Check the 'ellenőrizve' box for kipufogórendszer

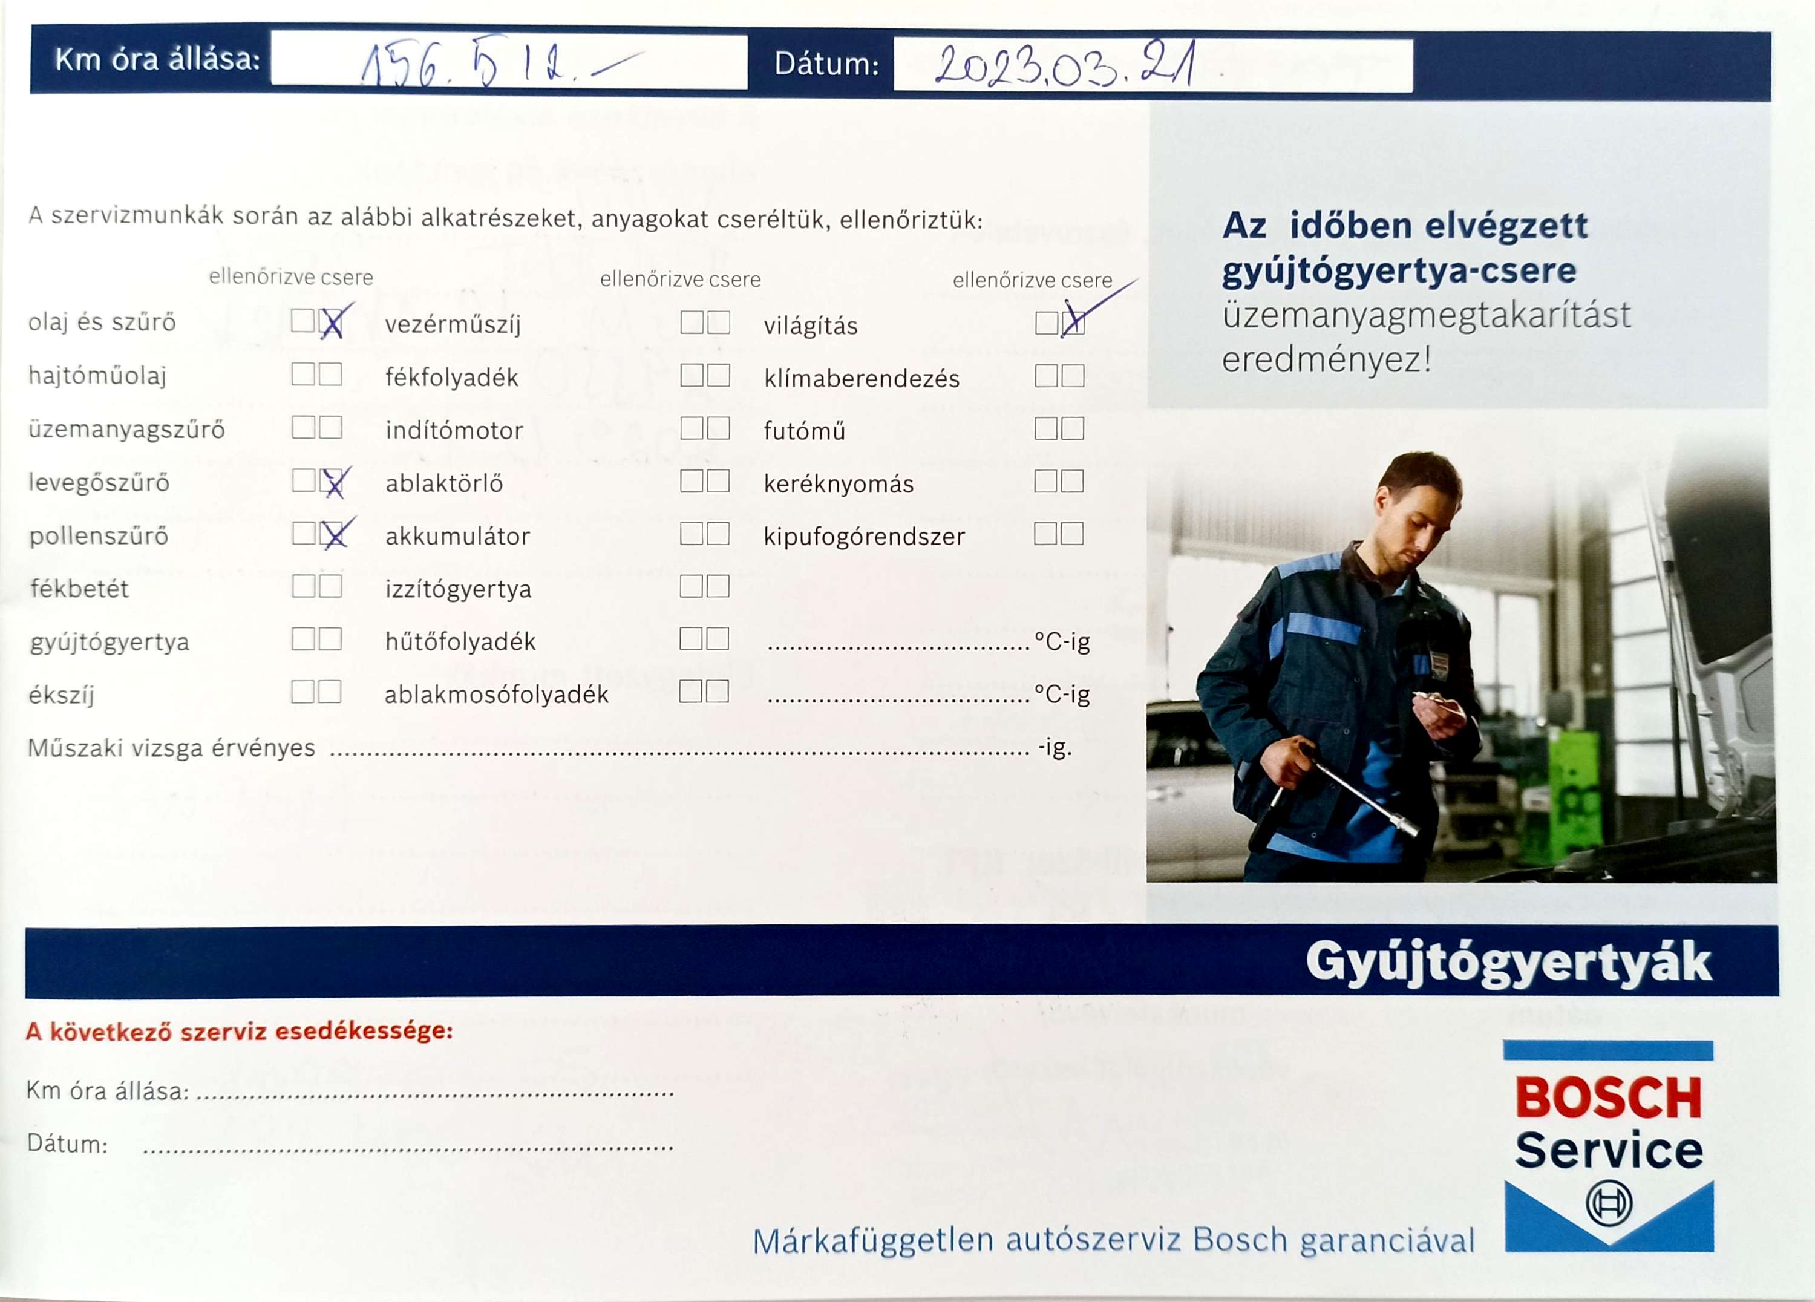pos(1045,534)
